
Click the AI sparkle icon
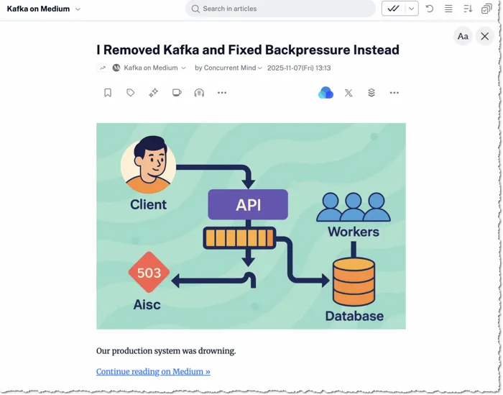coord(153,93)
